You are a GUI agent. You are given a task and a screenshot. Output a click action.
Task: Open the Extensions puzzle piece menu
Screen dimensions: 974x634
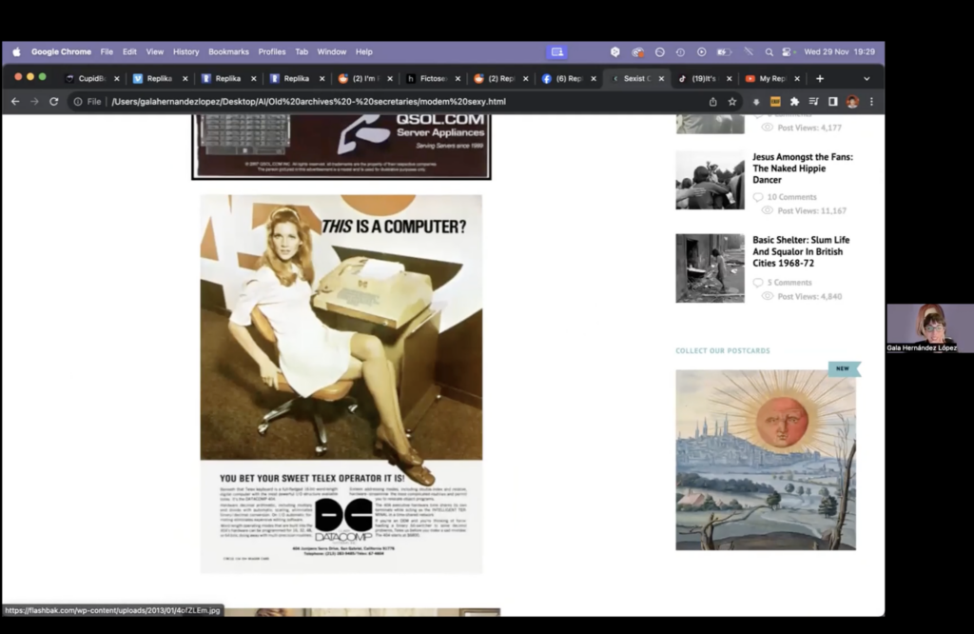[794, 101]
